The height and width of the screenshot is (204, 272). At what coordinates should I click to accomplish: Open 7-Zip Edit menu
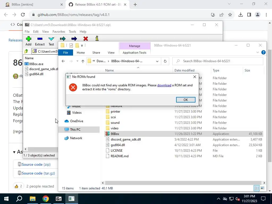click(36, 32)
